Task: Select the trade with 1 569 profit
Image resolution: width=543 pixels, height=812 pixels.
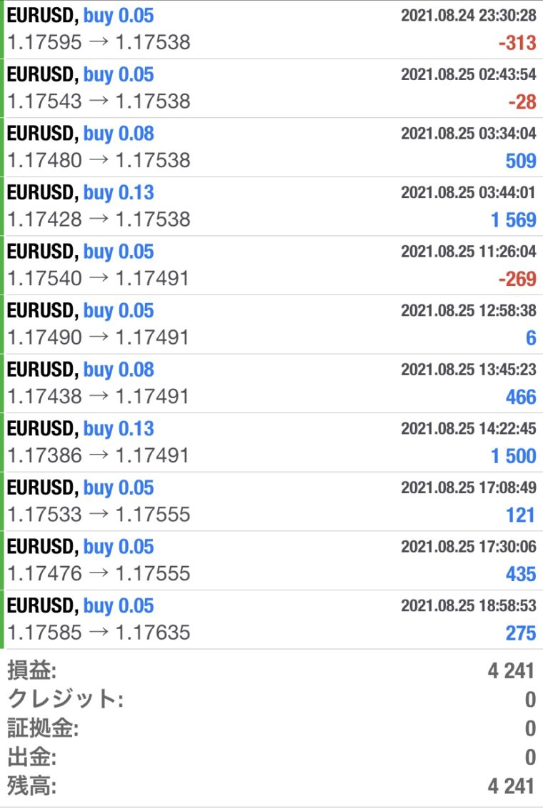Action: pyautogui.click(x=271, y=206)
